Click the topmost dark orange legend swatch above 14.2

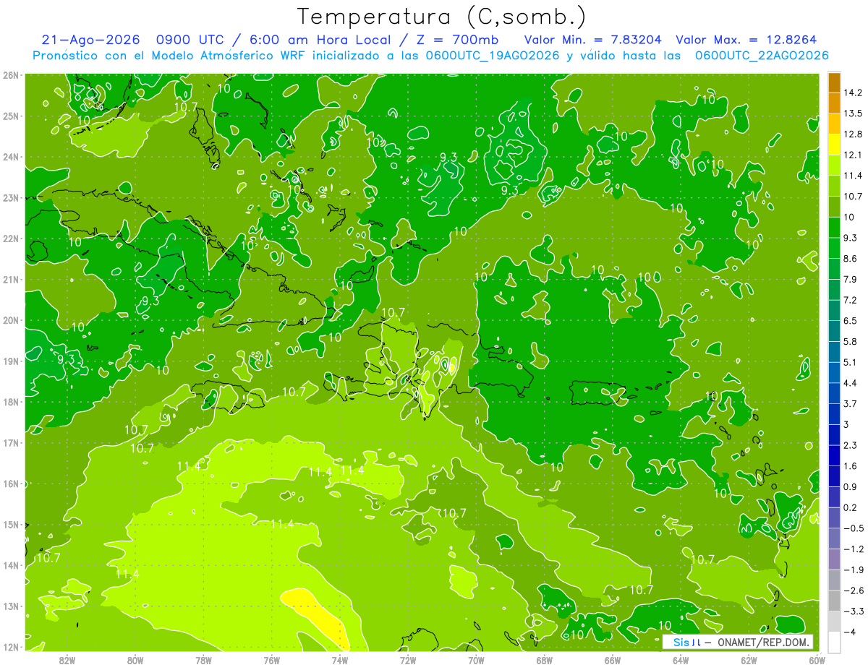pyautogui.click(x=834, y=82)
